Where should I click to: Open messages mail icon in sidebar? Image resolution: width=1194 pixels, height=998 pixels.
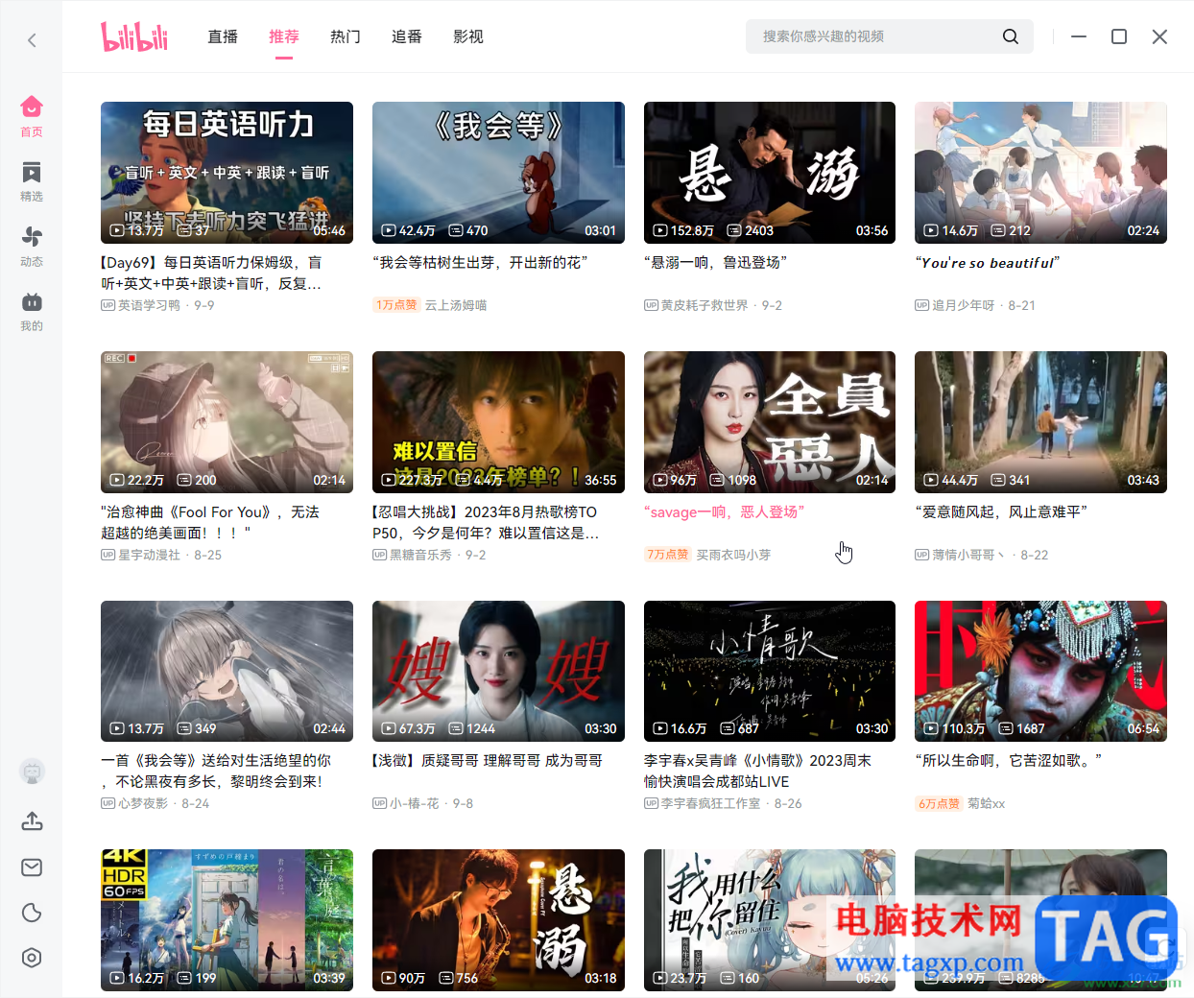point(32,867)
